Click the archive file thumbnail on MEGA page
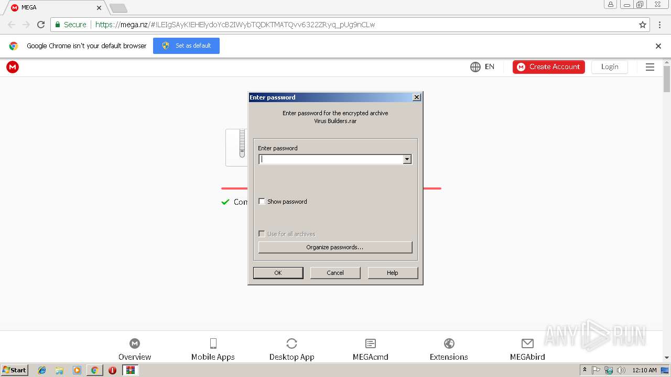The height and width of the screenshot is (377, 671). 236,148
